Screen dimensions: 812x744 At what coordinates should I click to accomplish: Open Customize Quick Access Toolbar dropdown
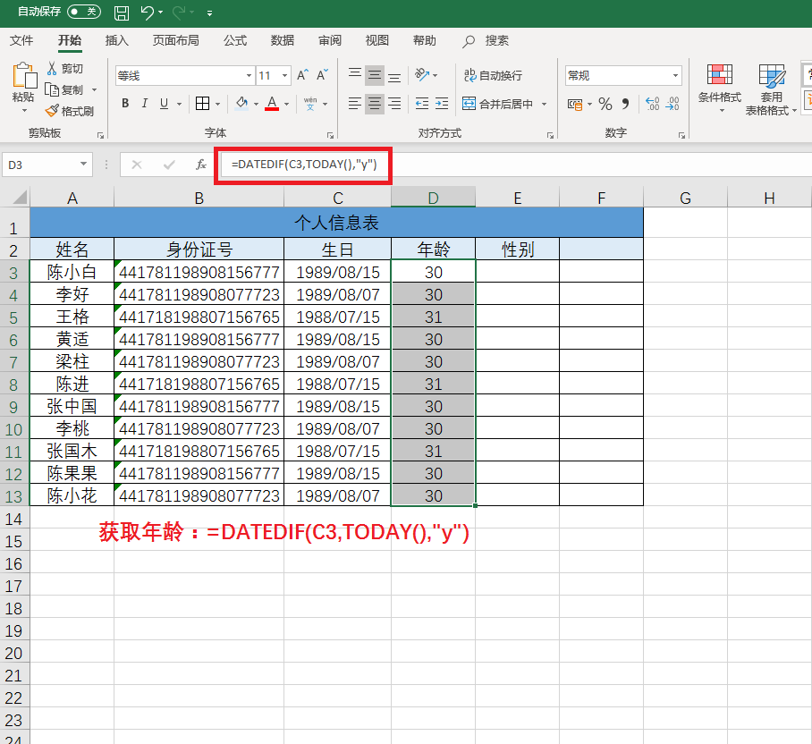210,13
